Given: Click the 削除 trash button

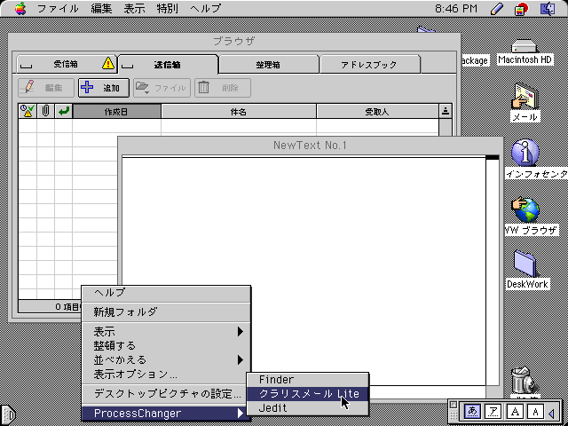Looking at the screenshot, I should pyautogui.click(x=223, y=88).
